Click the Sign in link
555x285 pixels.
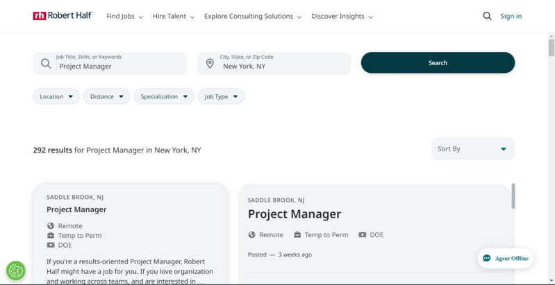511,16
